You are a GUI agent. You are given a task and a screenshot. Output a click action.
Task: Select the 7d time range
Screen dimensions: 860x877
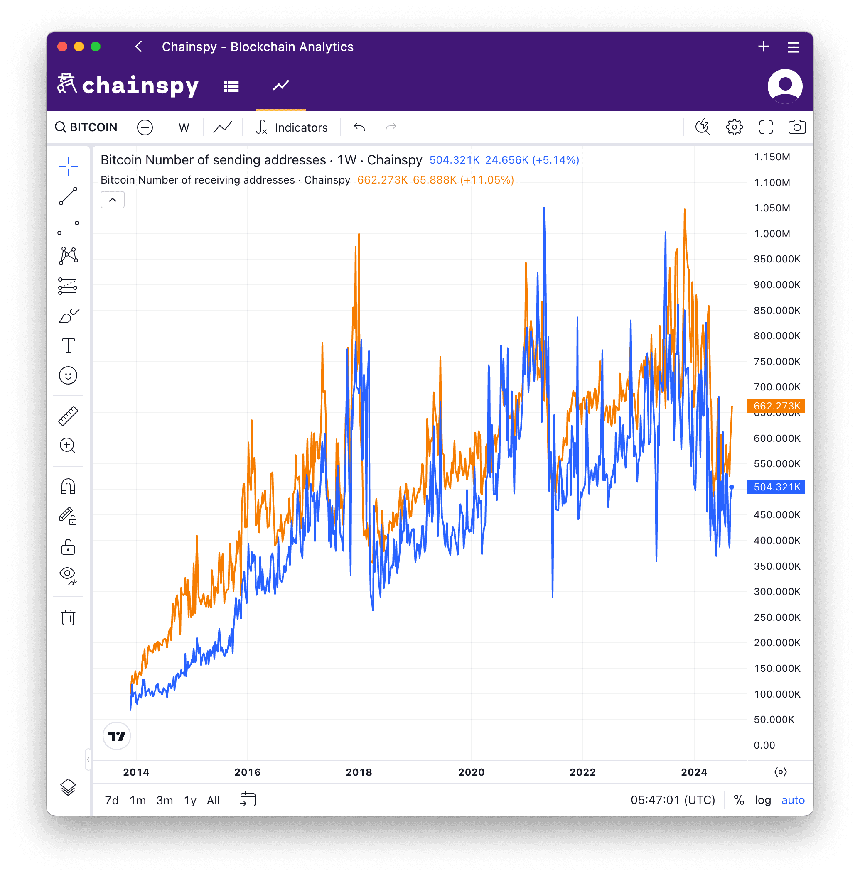[112, 800]
